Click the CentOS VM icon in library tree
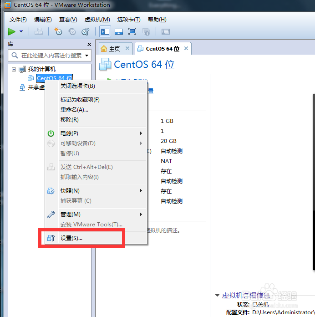The image size is (315, 317). [x=30, y=78]
